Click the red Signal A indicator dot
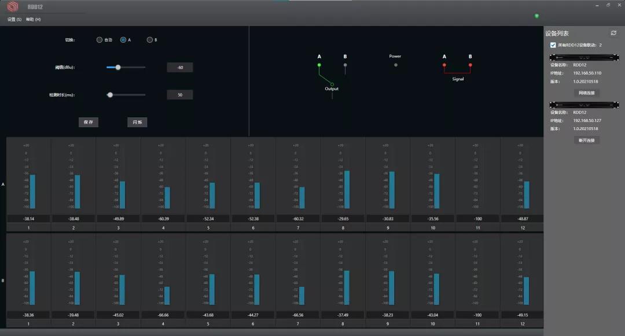Viewport: 625px width, 336px height. 444,65
